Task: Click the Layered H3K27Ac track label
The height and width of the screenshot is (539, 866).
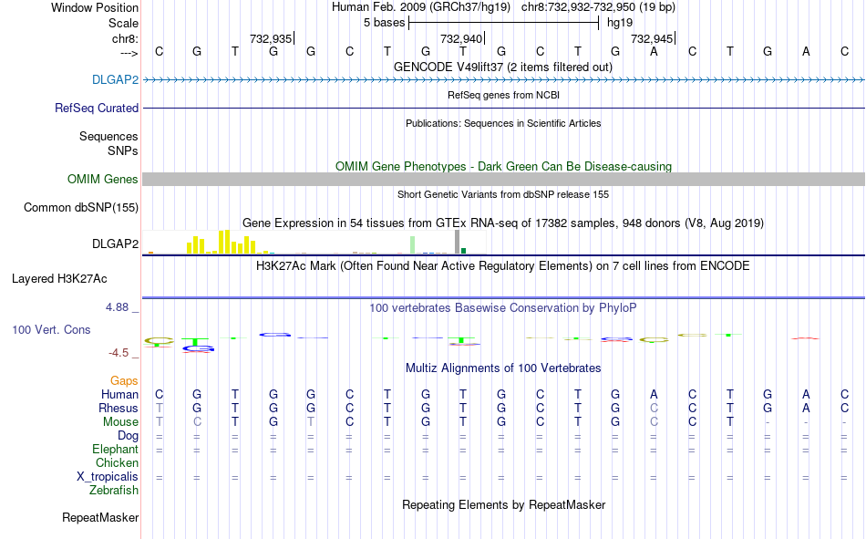Action: [x=59, y=279]
